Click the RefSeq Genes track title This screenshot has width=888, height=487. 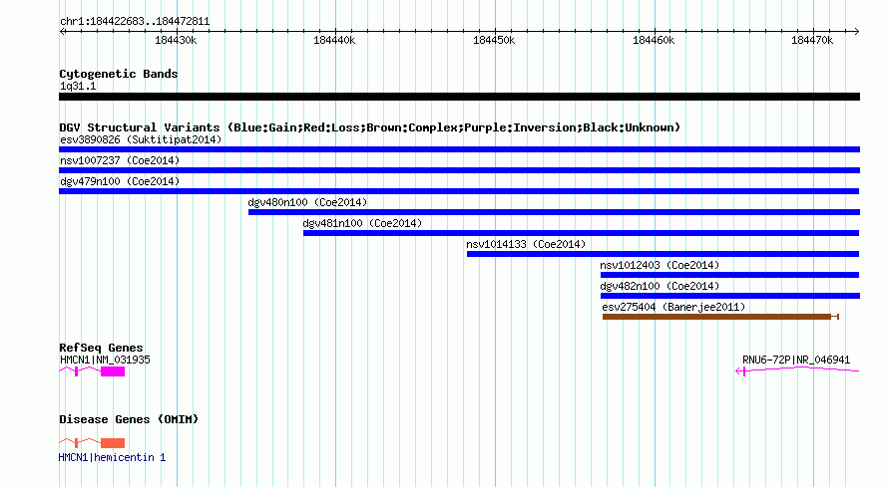[x=101, y=348]
